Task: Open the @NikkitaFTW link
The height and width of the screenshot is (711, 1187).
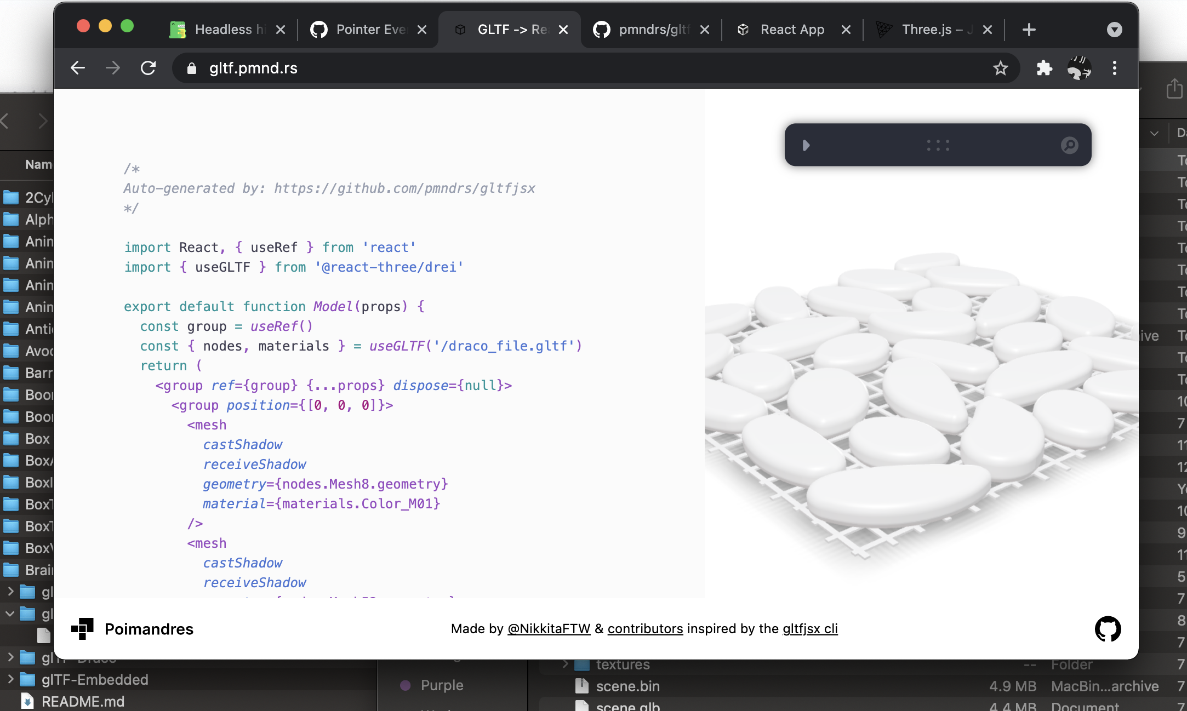Action: (549, 629)
